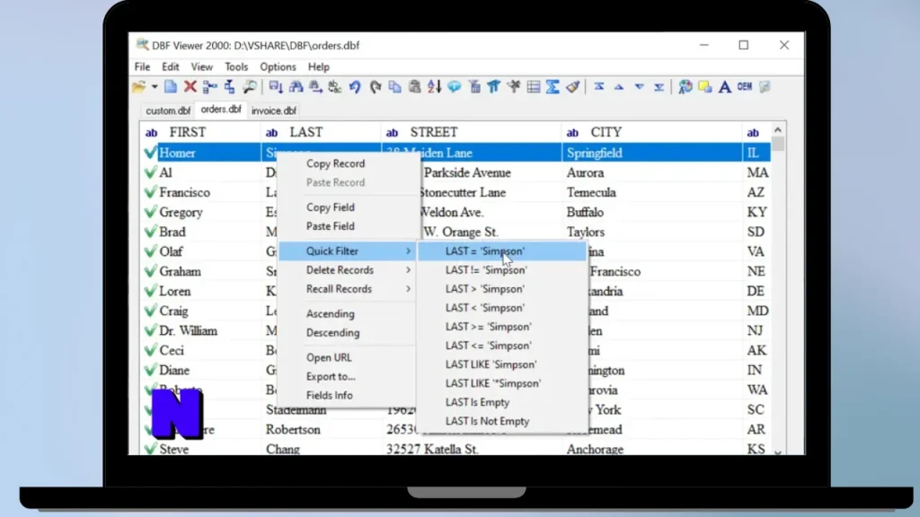
Task: Apply filter LAST <= 'Simpson'
Action: (x=502, y=346)
